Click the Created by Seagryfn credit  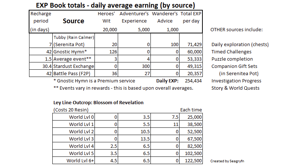point(226,161)
